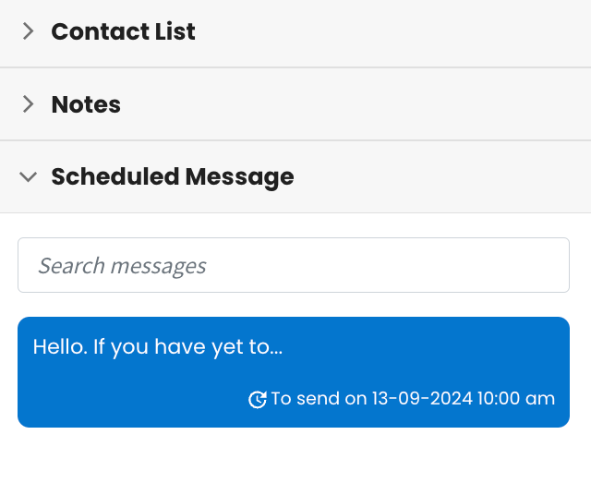Viewport: 591px width, 495px height.
Task: Expand the Contact List chevron arrow
Action: (29, 30)
